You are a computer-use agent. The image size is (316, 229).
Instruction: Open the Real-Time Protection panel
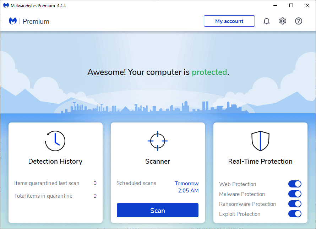pos(260,161)
